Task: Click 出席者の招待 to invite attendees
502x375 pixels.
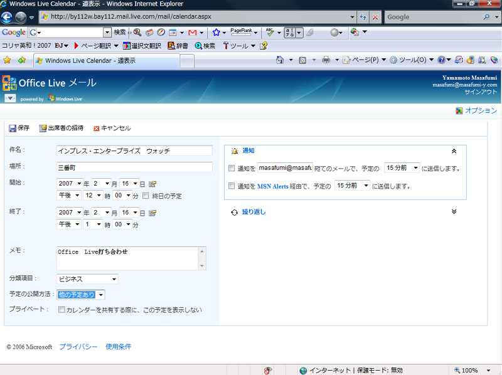Action: click(61, 128)
